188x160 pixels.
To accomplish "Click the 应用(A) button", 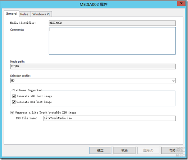I will click(x=148, y=150).
